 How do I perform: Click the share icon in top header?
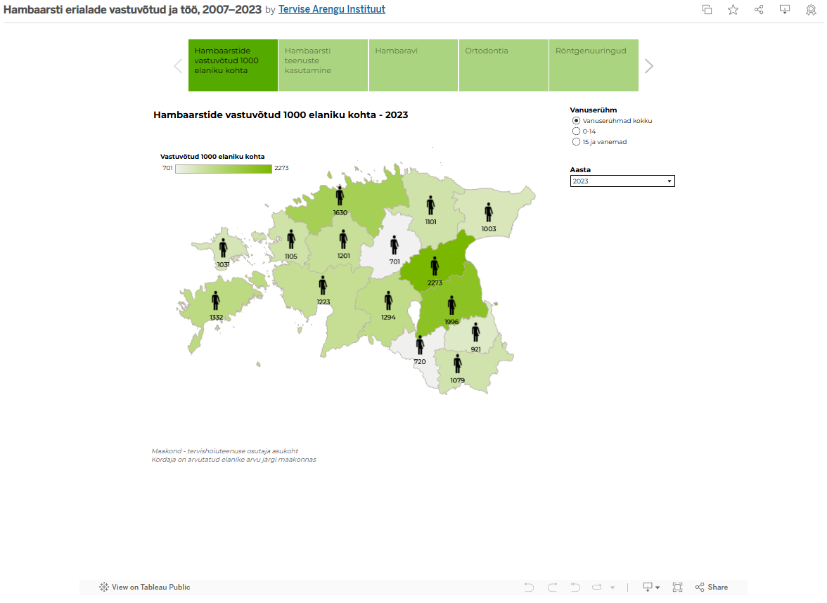click(759, 10)
